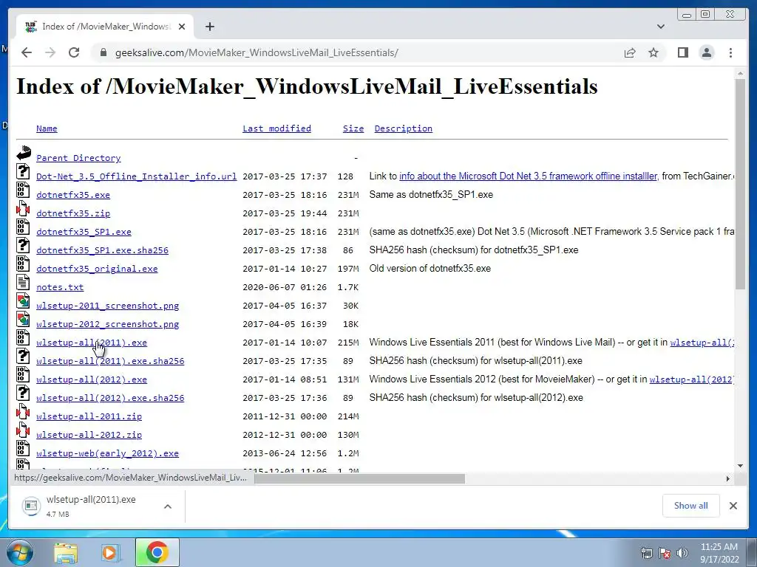The width and height of the screenshot is (757, 567).
Task: Open Windows Explorer from the taskbar
Action: tap(66, 552)
